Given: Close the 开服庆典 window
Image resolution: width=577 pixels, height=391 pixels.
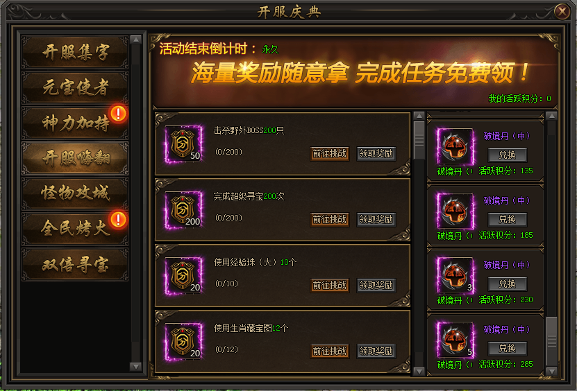Looking at the screenshot, I should 562,11.
